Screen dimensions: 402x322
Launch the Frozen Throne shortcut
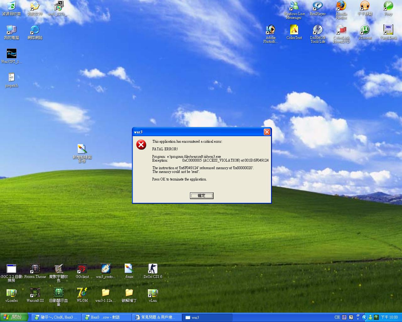point(35,271)
